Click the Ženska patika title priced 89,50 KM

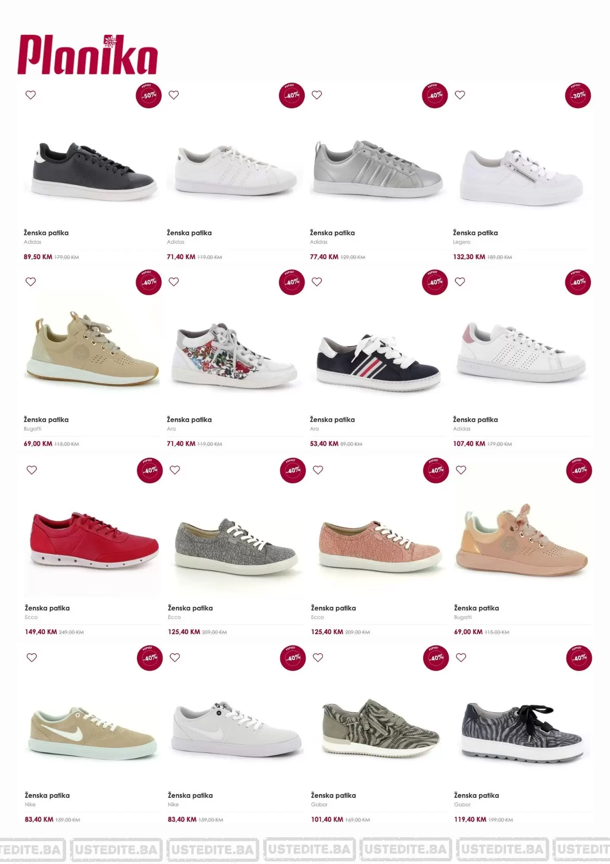click(46, 233)
